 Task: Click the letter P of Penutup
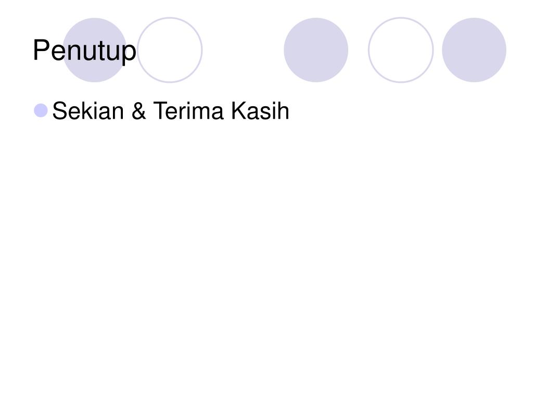[x=41, y=50]
